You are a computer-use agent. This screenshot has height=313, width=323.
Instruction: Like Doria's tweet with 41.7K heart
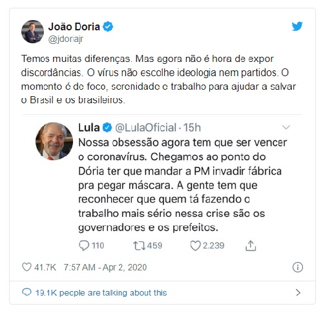coord(26,267)
